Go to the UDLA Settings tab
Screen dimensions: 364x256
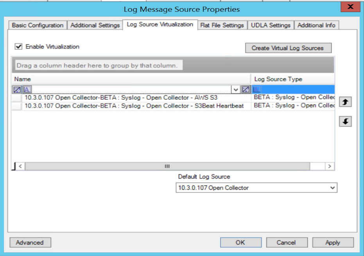(x=271, y=25)
